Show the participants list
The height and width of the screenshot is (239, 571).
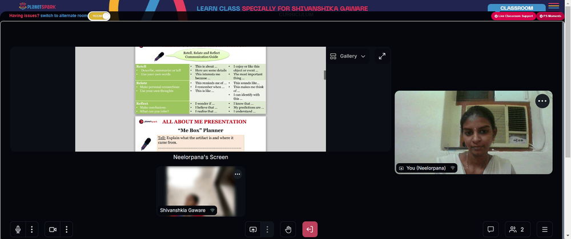(517, 229)
